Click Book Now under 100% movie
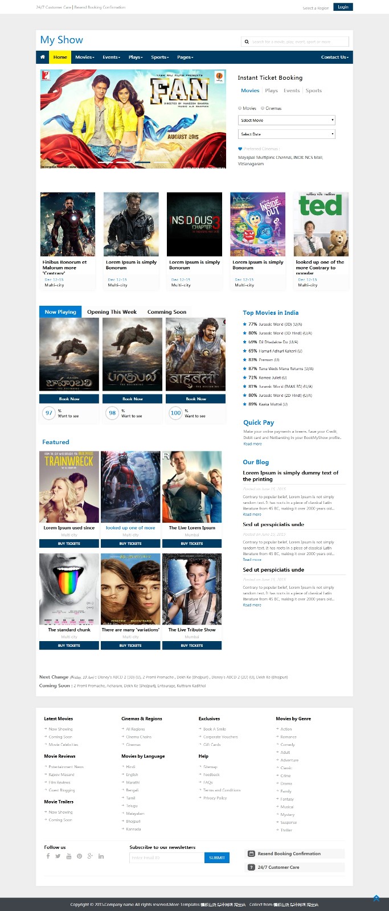The image size is (389, 911). [195, 399]
